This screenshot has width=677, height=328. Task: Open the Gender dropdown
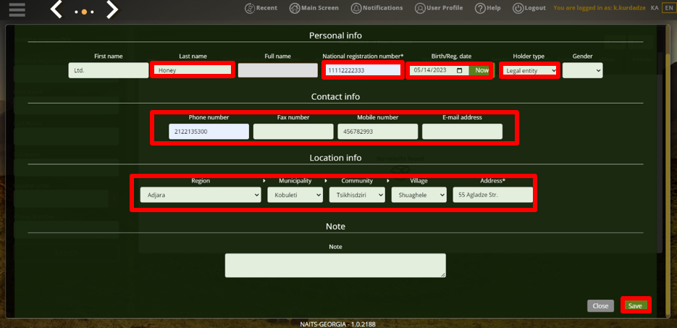point(582,70)
